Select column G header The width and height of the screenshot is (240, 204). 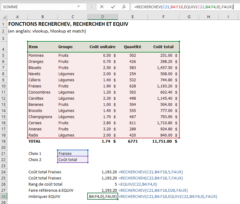tap(189, 17)
